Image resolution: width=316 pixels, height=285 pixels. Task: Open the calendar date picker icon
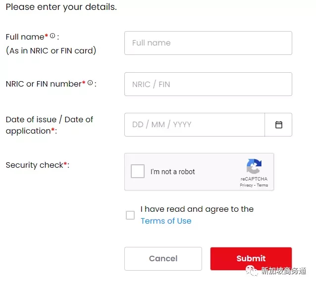[x=279, y=125]
